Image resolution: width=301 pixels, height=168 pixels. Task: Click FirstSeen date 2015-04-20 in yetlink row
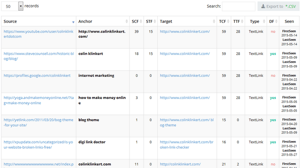tap(289, 124)
